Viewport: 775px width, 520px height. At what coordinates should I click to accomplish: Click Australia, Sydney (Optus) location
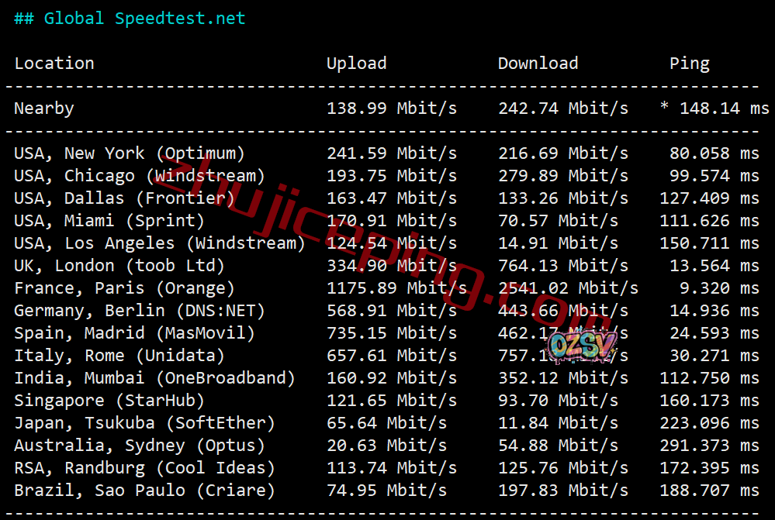tap(140, 446)
